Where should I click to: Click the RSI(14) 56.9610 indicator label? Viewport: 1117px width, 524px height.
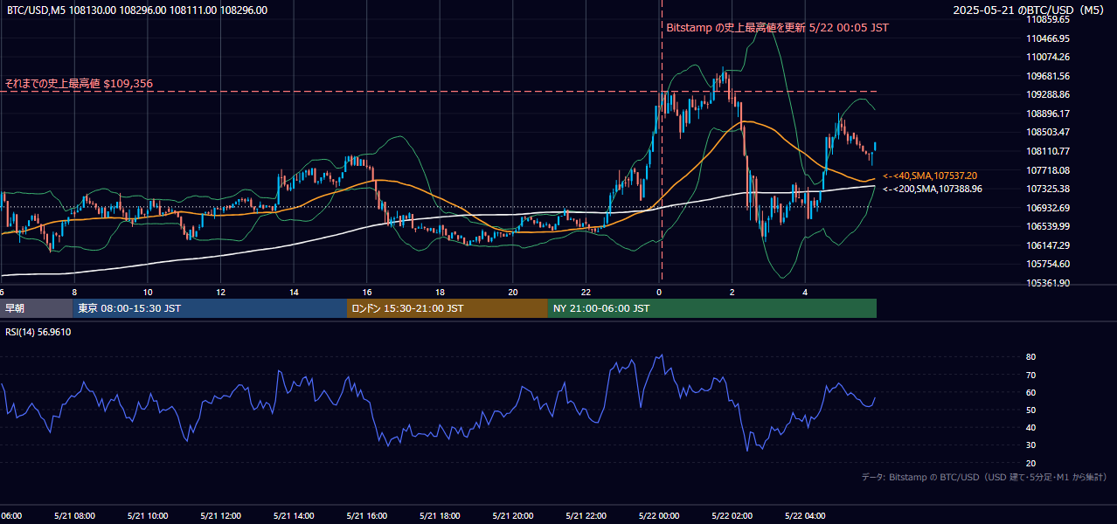pos(38,332)
